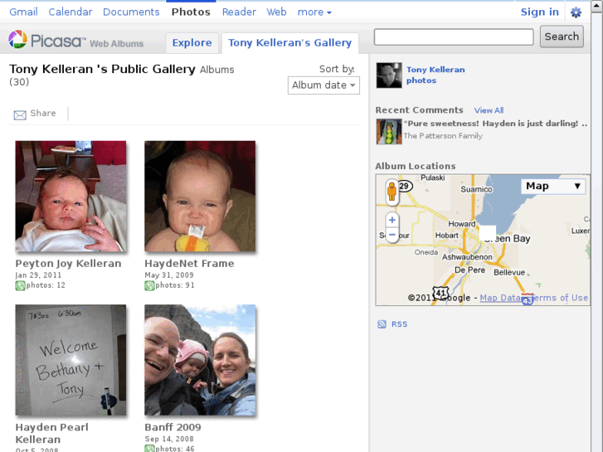
Task: Switch to the Explore tab
Action: [x=192, y=43]
